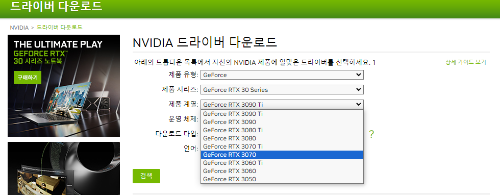
Task: Choose GeForce RTX 3050 option
Action: tap(282, 179)
